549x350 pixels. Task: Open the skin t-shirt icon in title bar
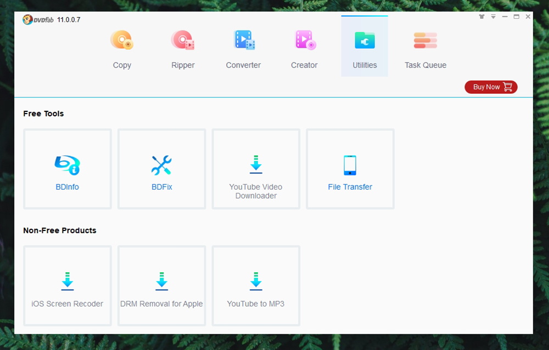482,16
